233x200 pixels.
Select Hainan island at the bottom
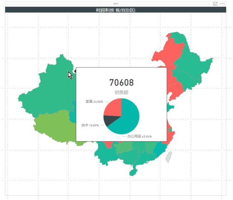click(133, 173)
